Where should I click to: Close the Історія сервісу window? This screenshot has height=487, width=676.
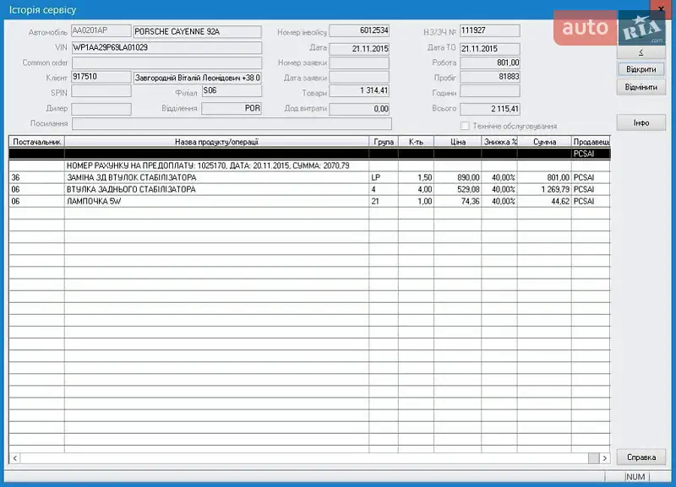point(662,9)
